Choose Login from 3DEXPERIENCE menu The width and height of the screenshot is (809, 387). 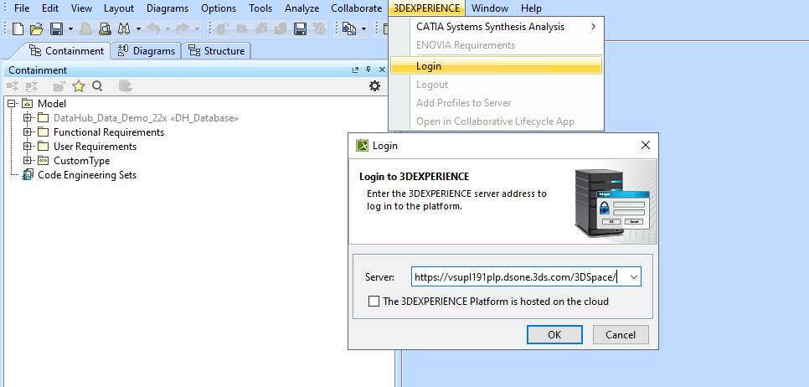pos(497,66)
